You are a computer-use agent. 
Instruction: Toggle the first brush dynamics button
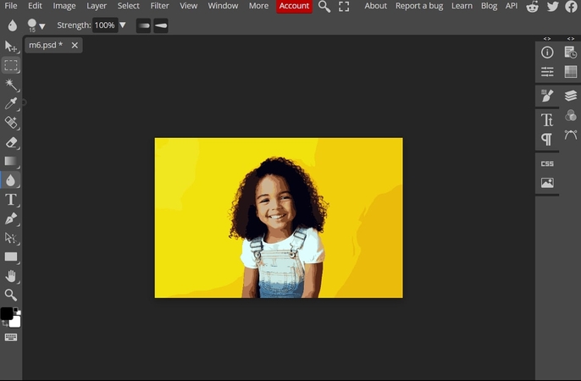pyautogui.click(x=143, y=25)
